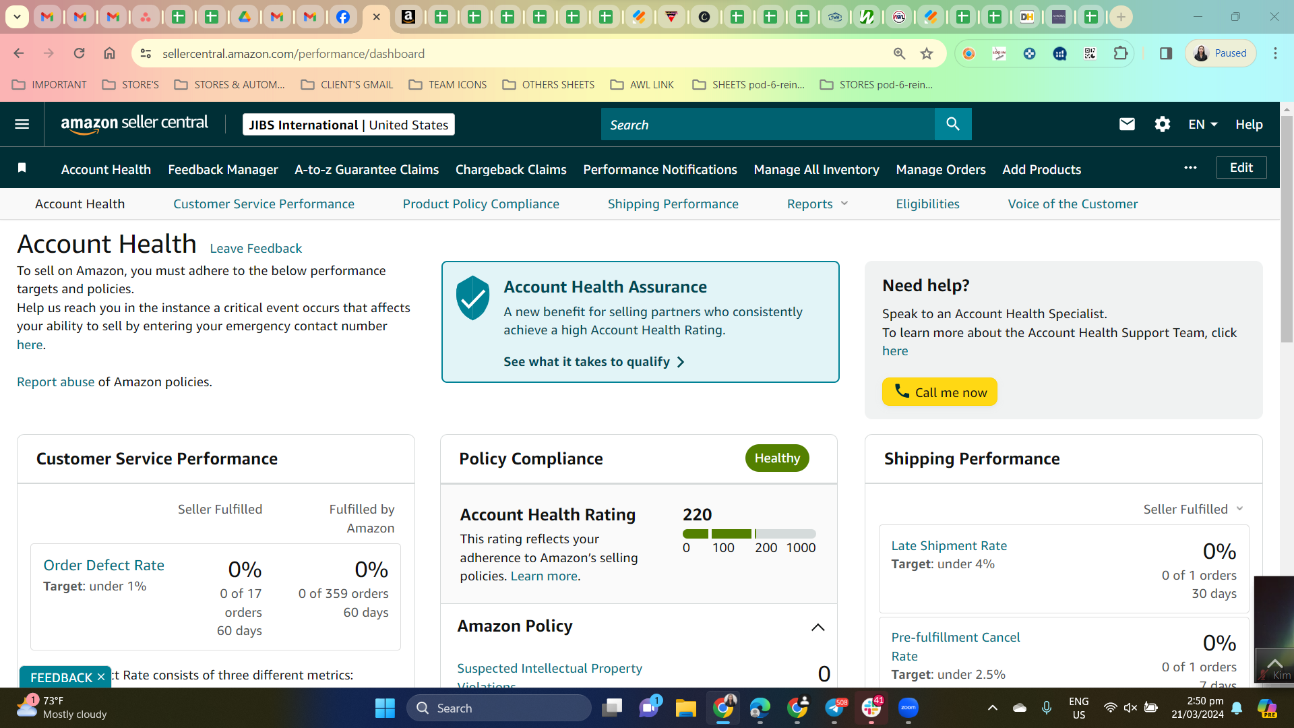The image size is (1294, 728).
Task: Open Manage Orders menu item
Action: (x=940, y=169)
